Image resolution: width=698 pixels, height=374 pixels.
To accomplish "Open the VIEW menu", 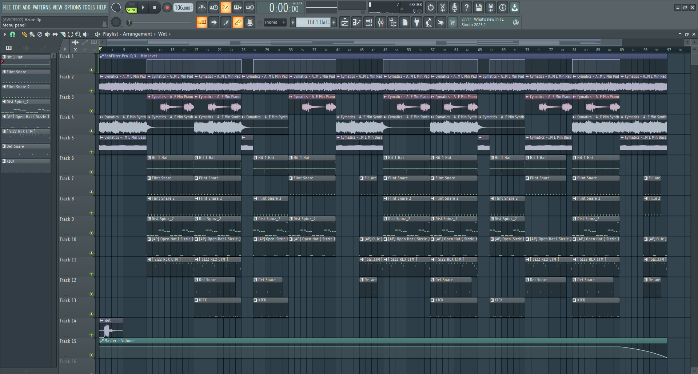I will tap(57, 7).
